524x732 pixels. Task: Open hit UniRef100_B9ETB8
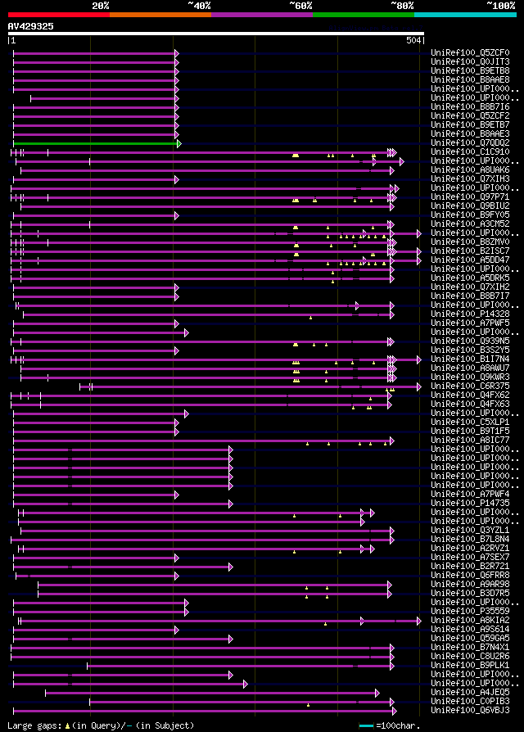[470, 71]
